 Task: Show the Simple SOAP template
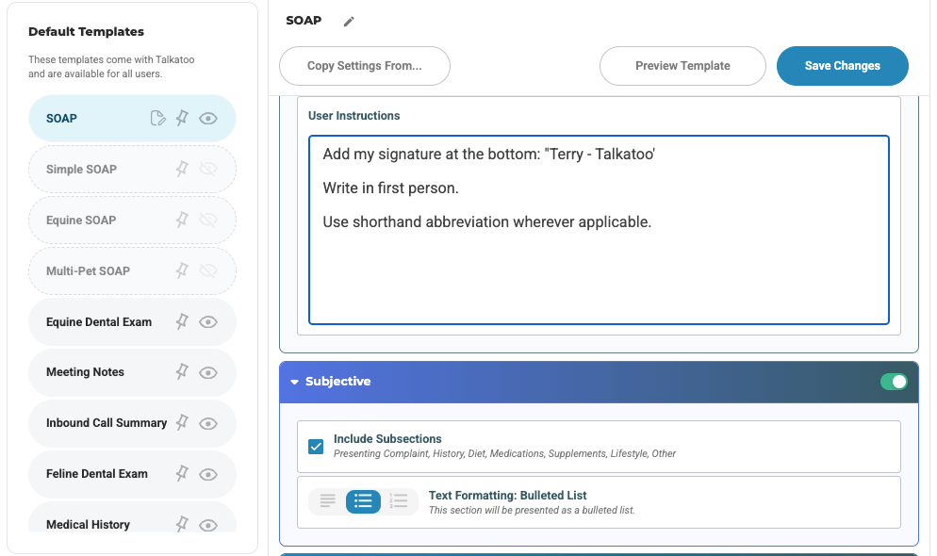tap(208, 169)
